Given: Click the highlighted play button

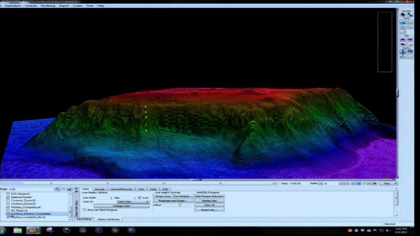Looking at the screenshot, I should 359,184.
